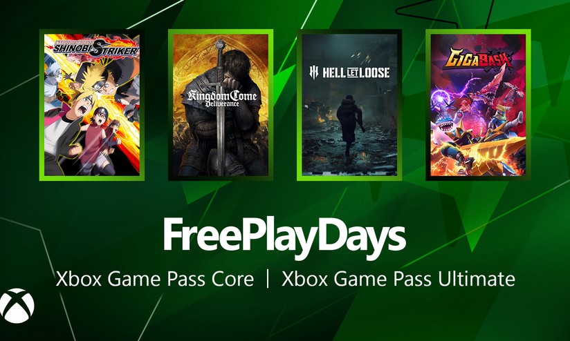Open the Shinobi Striker game cover
This screenshot has height=341, width=570.
pyautogui.click(x=92, y=105)
